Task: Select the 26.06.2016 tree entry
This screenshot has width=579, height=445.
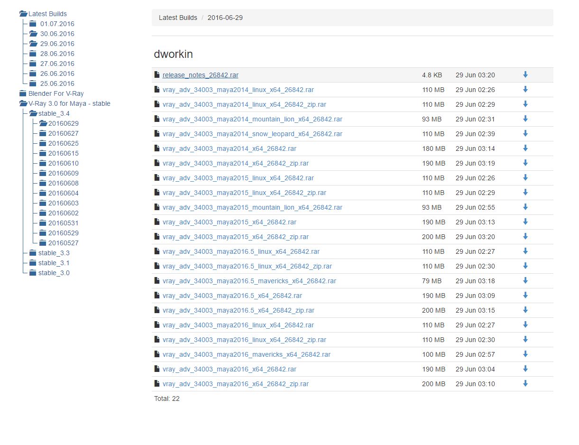Action: (57, 74)
